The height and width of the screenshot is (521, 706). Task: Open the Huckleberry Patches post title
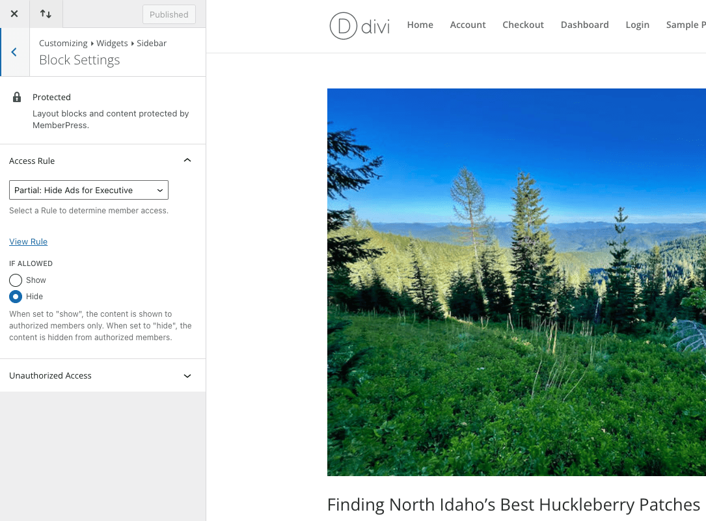pos(513,505)
